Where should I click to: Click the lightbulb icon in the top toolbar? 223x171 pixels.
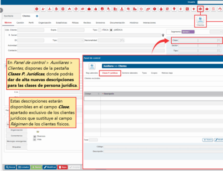[194, 9]
